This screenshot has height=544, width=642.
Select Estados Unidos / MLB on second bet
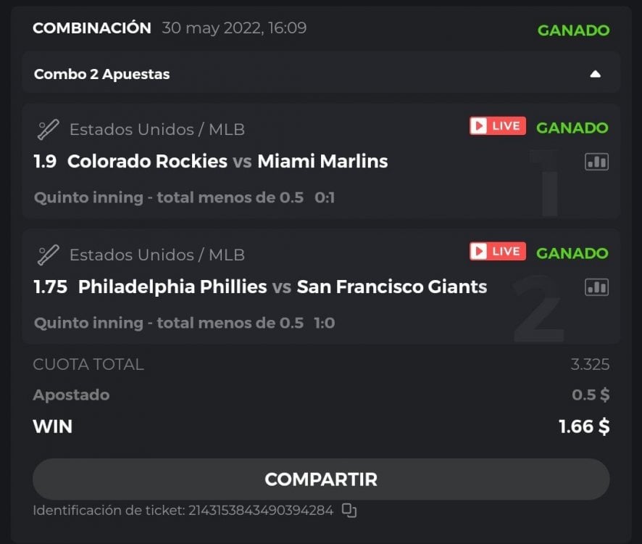click(x=157, y=255)
